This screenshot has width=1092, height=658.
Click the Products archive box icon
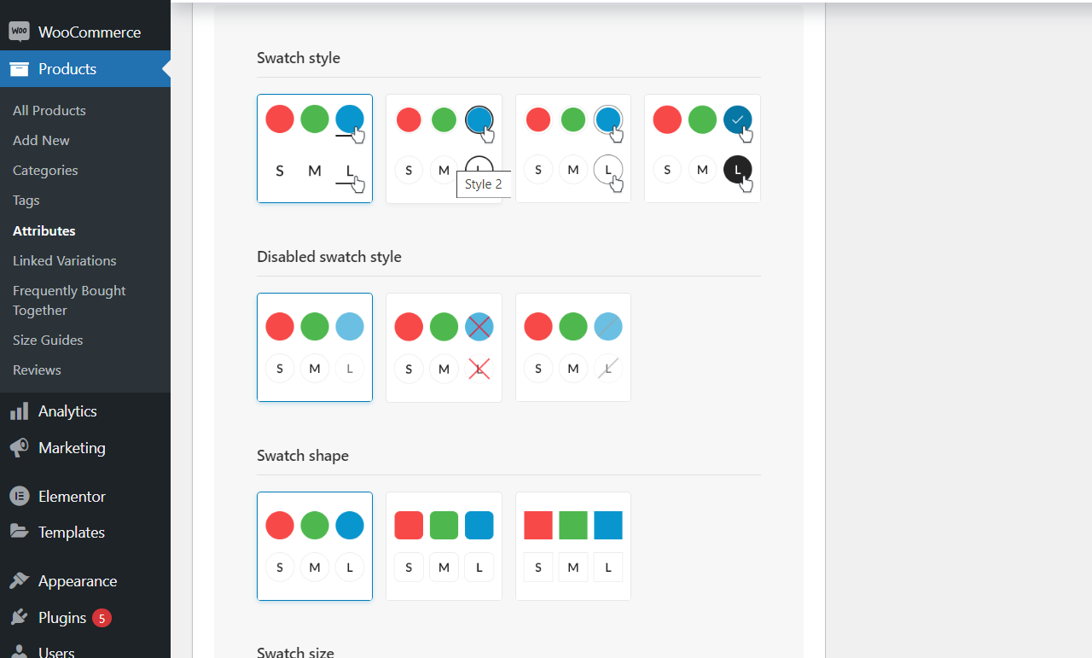point(20,69)
